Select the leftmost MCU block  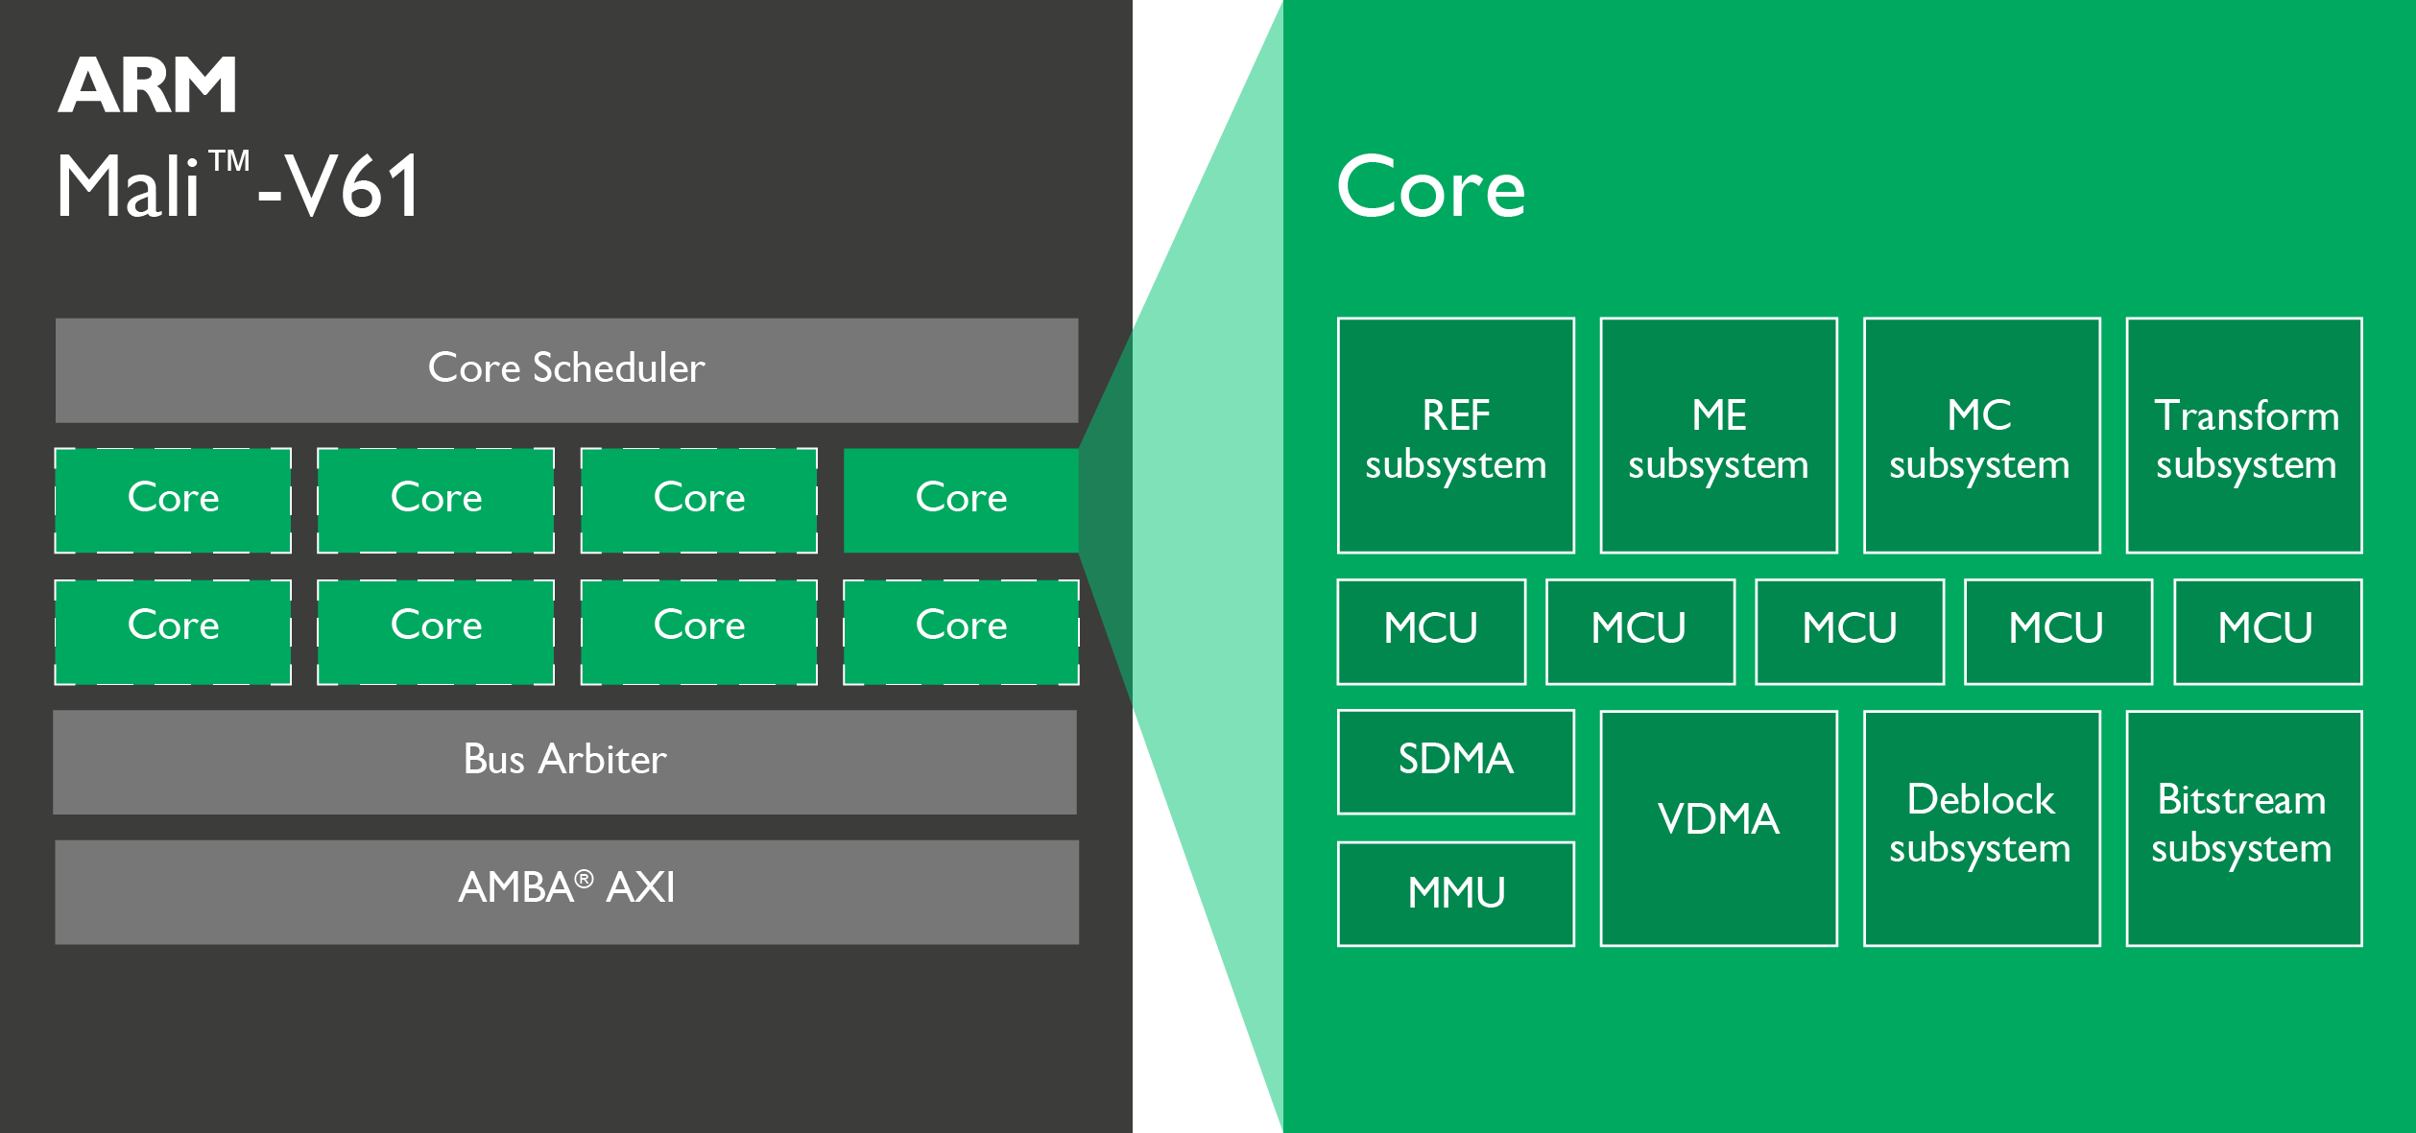1430,630
